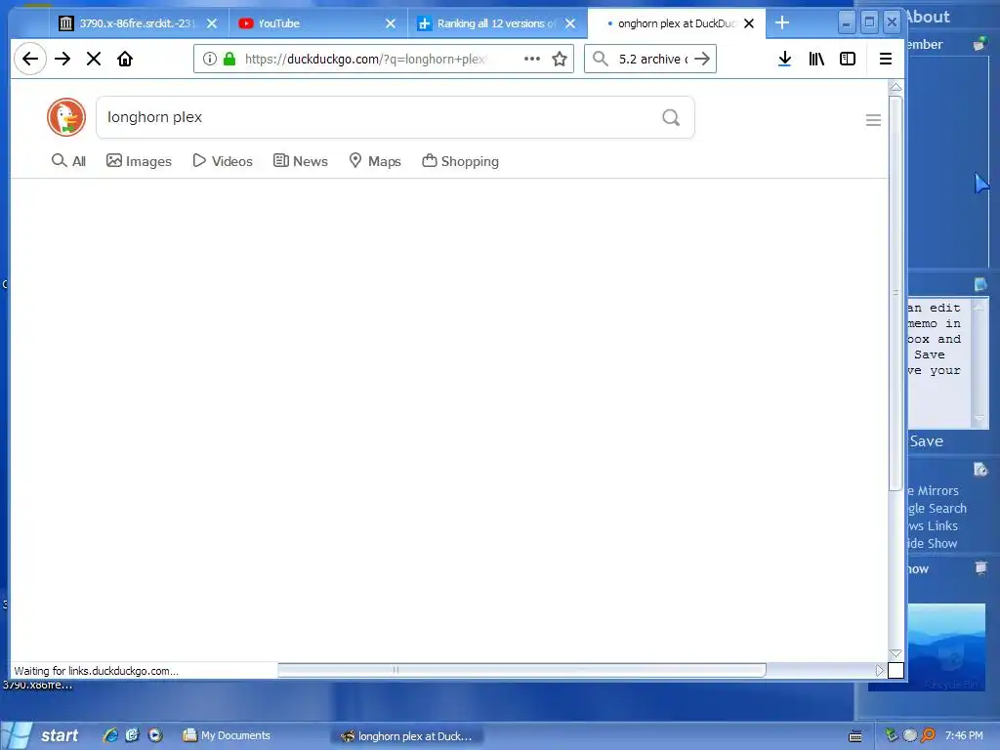1000x750 pixels.
Task: Switch to News results
Action: (301, 161)
